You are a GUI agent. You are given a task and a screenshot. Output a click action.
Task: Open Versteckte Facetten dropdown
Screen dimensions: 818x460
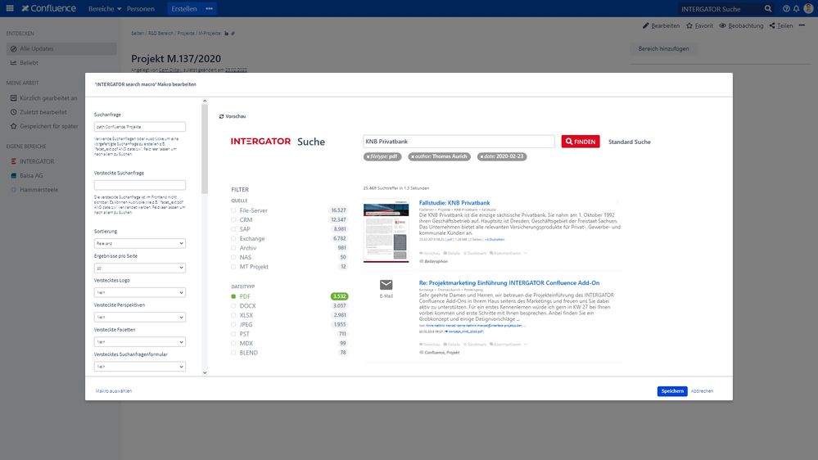pos(140,341)
